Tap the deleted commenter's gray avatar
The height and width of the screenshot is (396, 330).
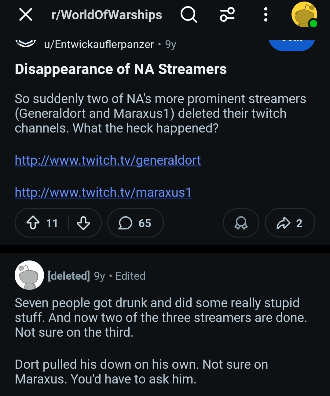click(x=29, y=275)
